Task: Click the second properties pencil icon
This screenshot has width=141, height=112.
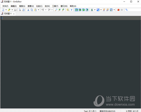Action: 107,10
